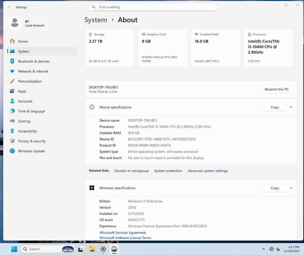Click the Personalization paintbrush icon
Viewport: 304px width, 255px height.
(x=12, y=81)
